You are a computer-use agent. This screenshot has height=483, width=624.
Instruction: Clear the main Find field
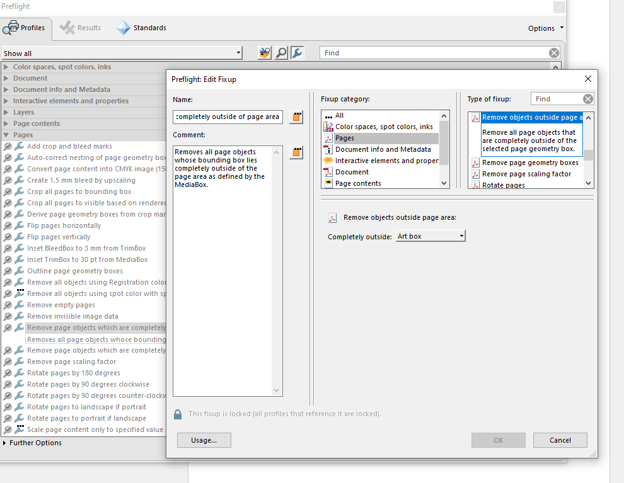coord(553,53)
